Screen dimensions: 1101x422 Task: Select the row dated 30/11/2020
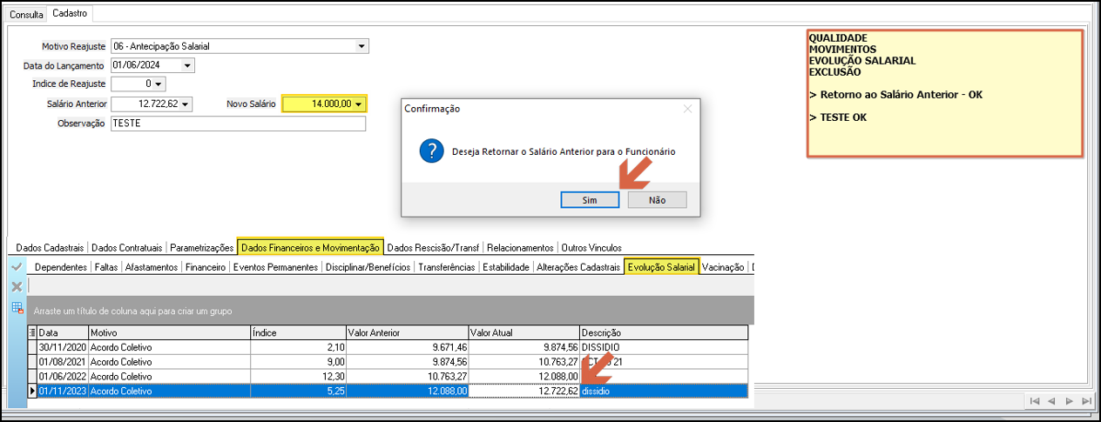(388, 346)
